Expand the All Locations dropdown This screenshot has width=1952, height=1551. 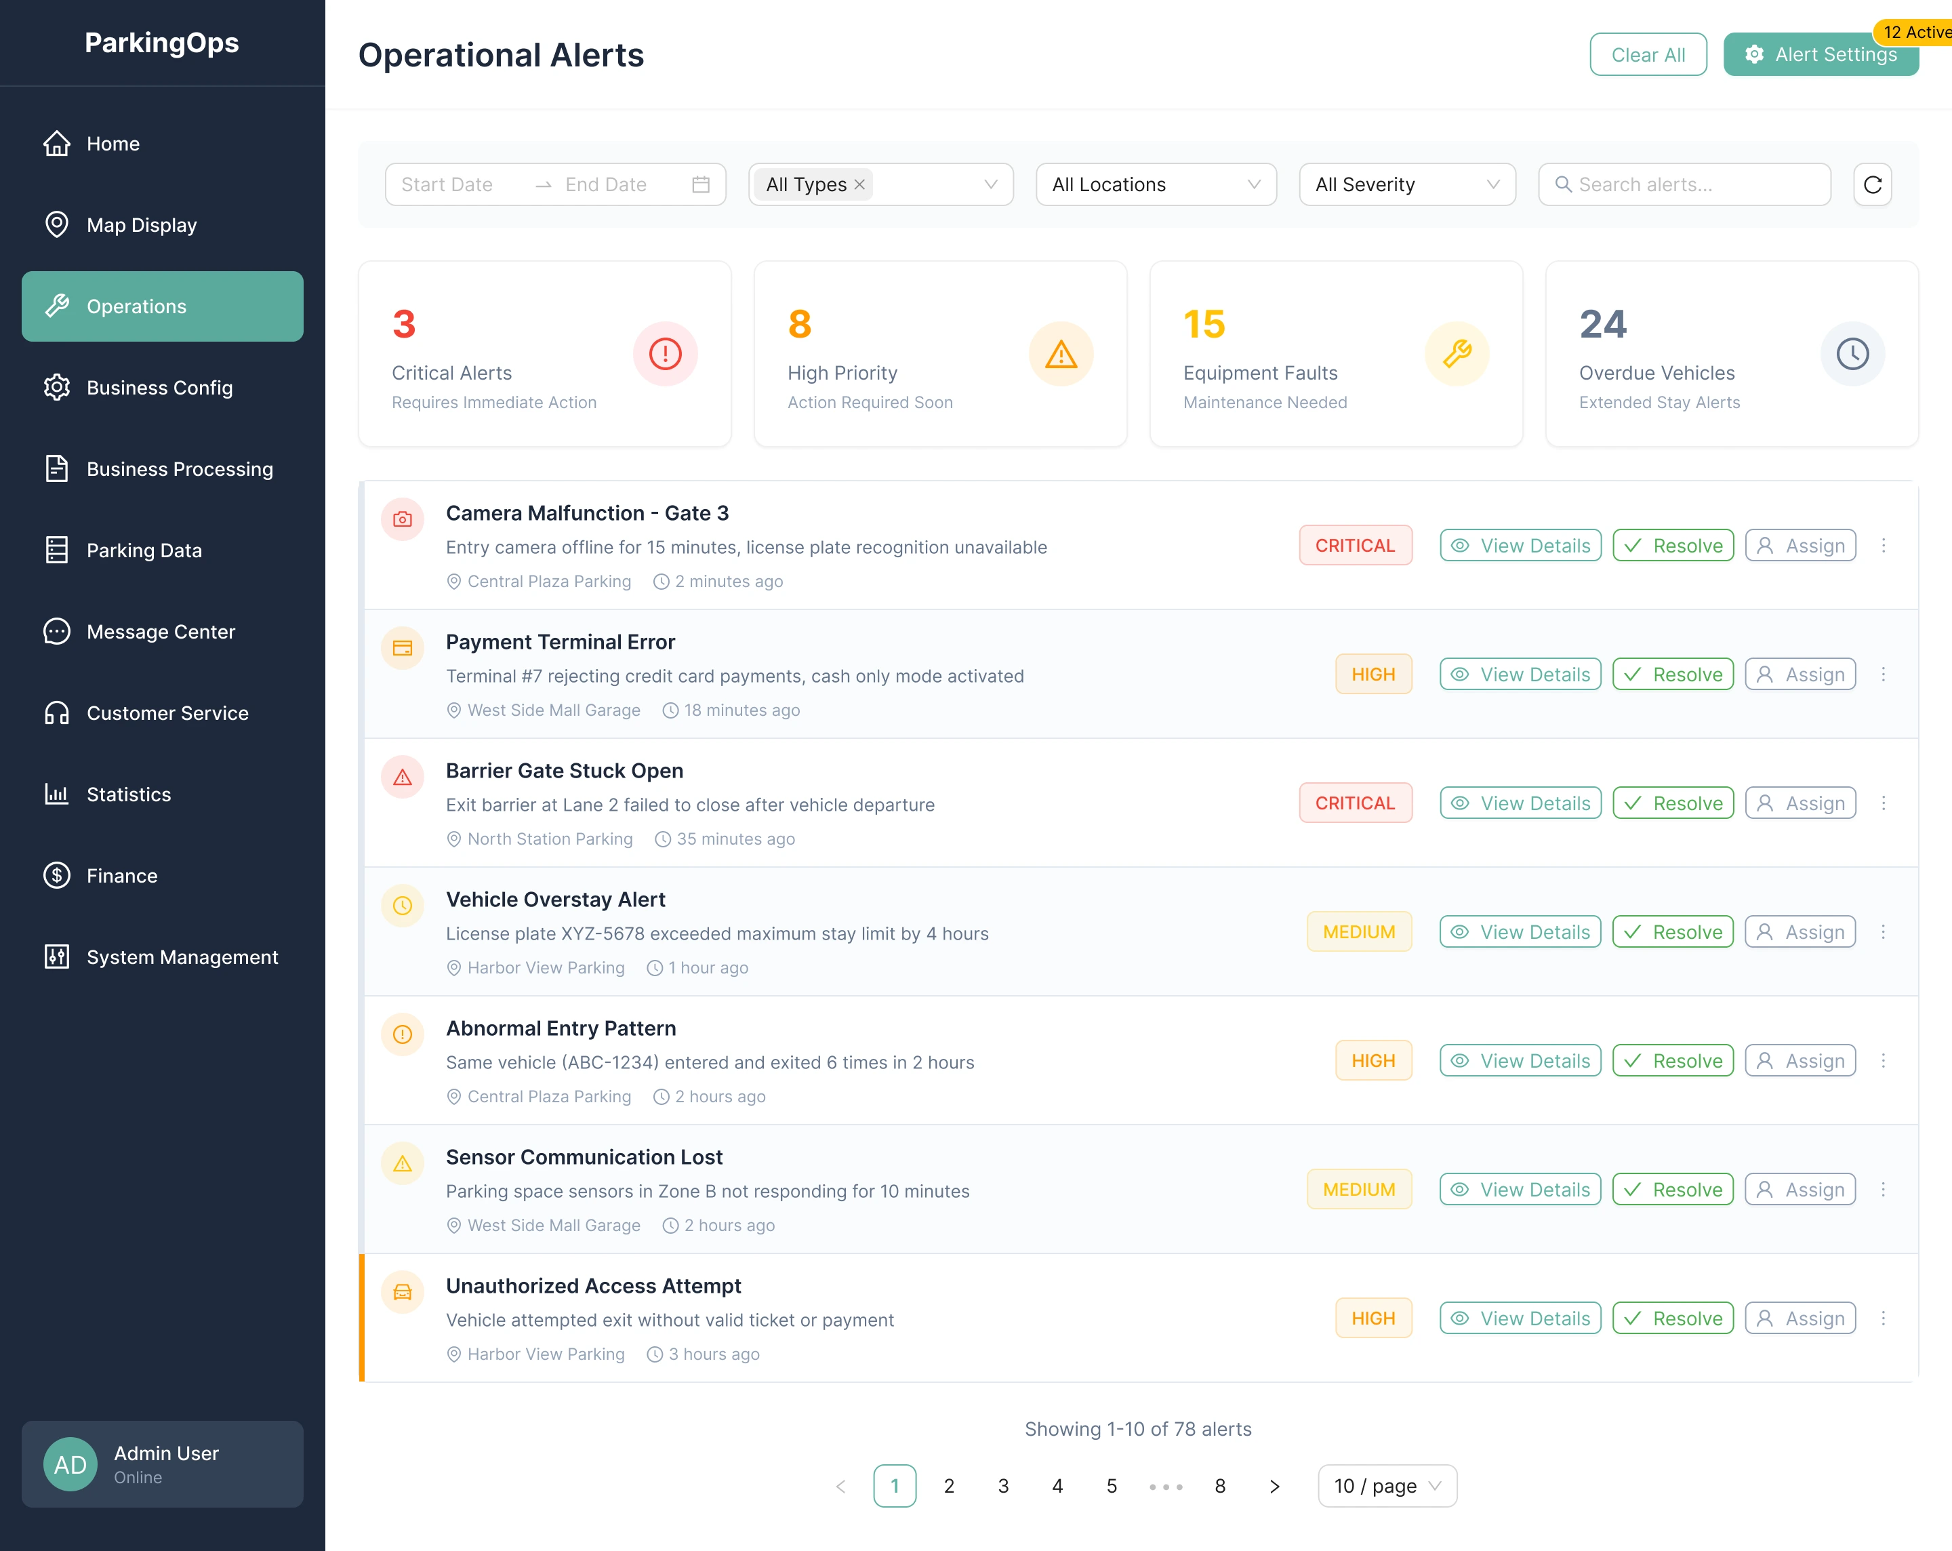click(1155, 184)
